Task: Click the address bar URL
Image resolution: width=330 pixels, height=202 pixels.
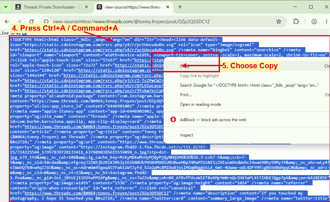Action: (x=131, y=21)
